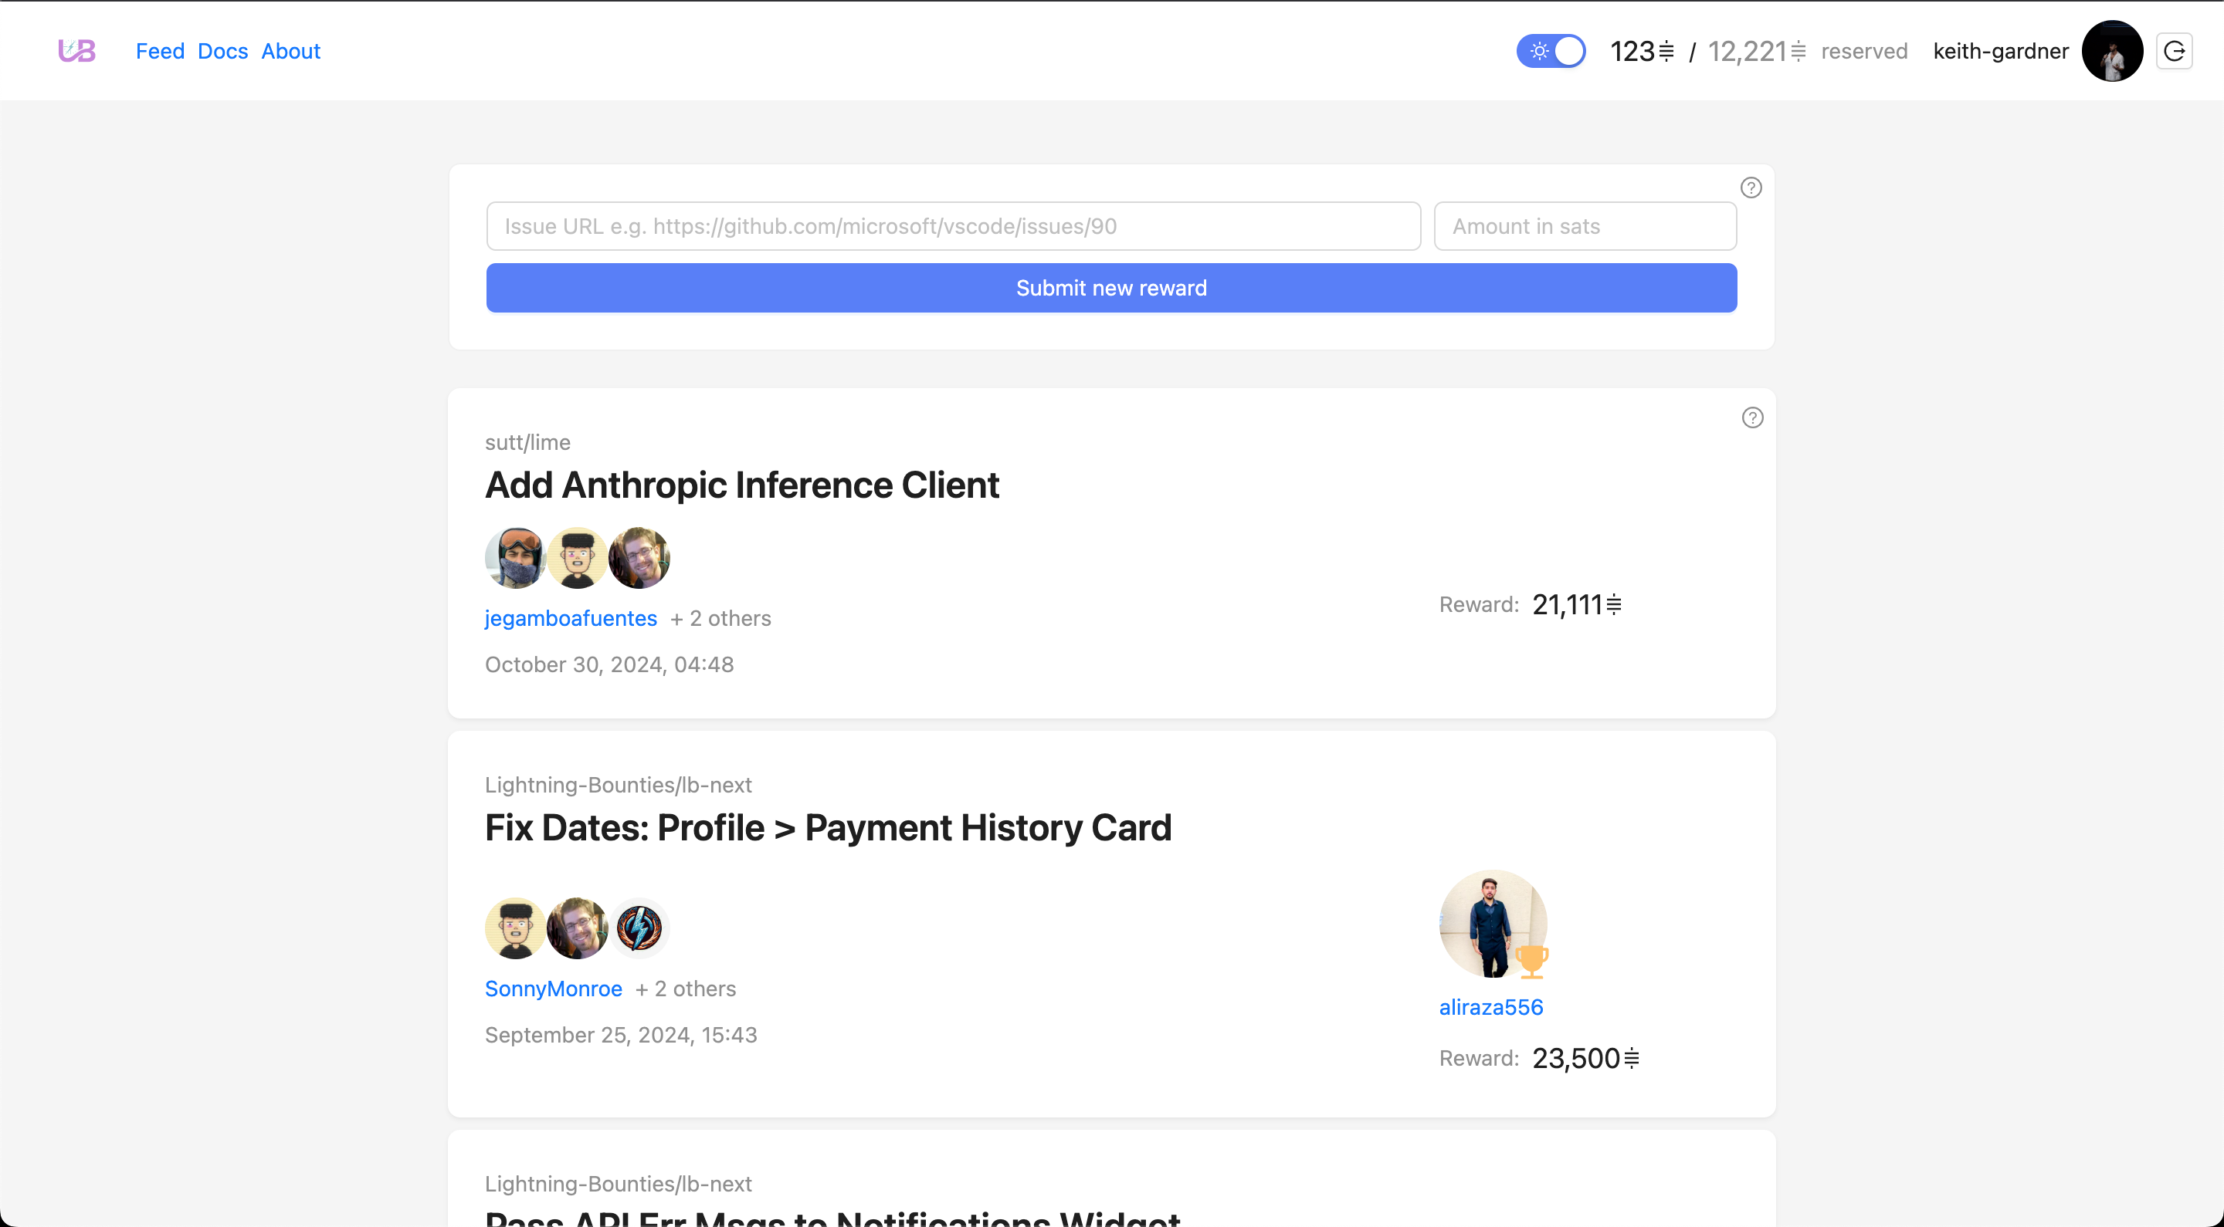The width and height of the screenshot is (2224, 1227).
Task: Open Add Anthropic Inference Client title
Action: (x=741, y=485)
